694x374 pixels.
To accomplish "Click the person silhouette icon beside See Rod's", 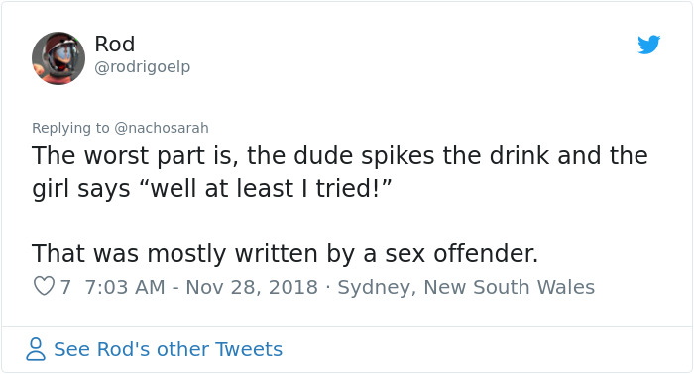I will [36, 349].
